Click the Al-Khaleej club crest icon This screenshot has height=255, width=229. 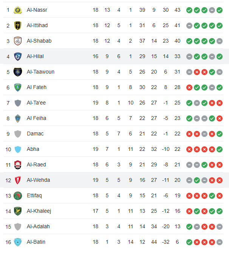coord(18,211)
